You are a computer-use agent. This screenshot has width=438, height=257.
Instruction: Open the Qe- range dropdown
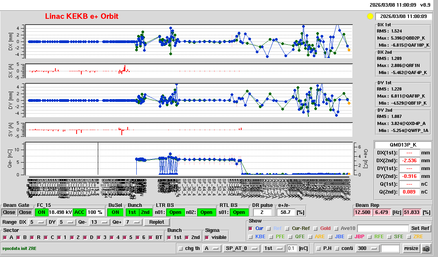(99, 222)
